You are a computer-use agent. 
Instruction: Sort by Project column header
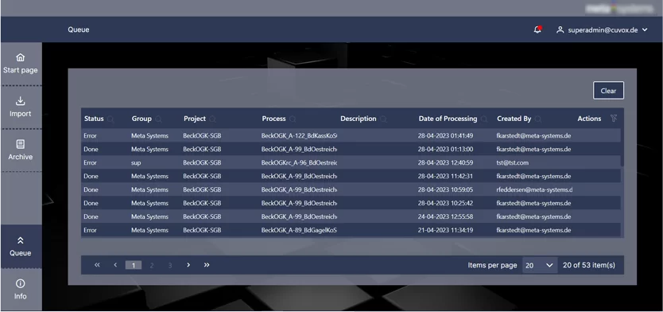(195, 119)
